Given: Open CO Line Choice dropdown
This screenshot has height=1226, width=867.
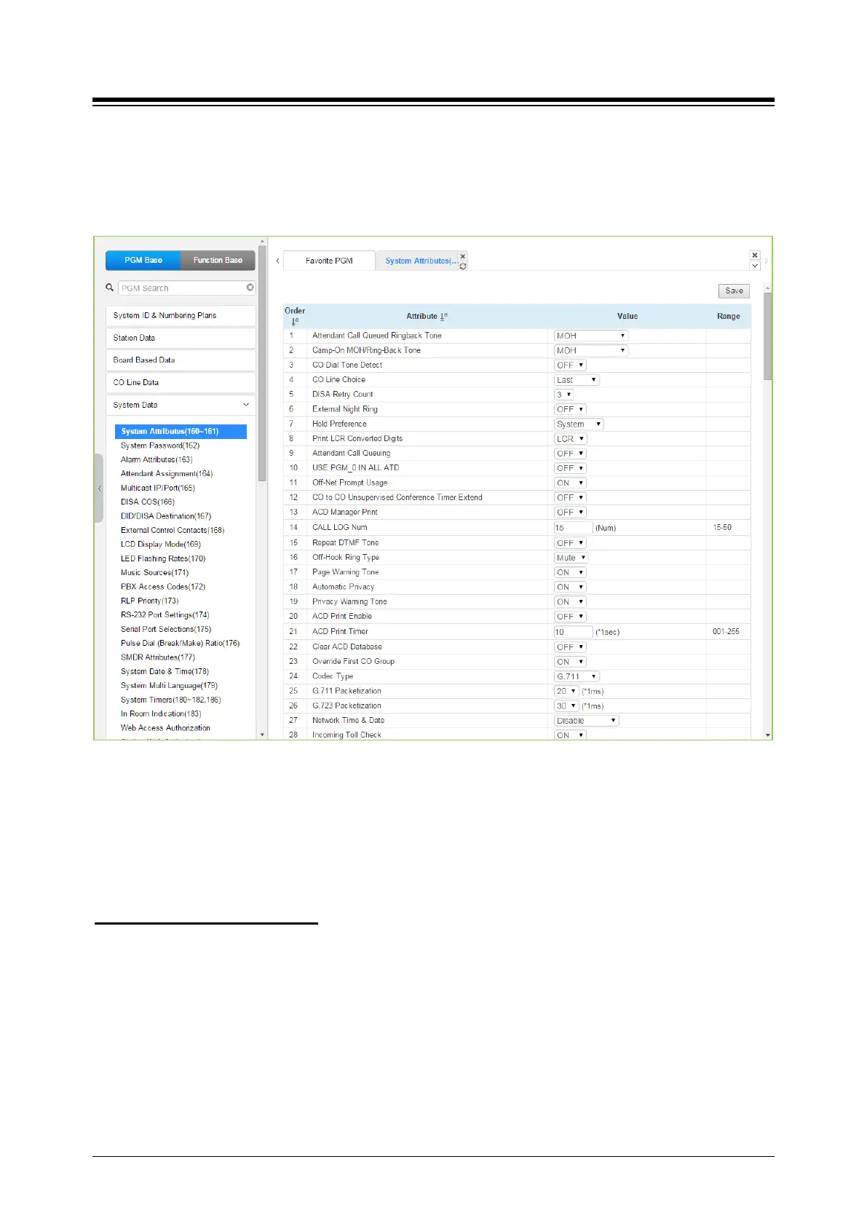Looking at the screenshot, I should (x=577, y=380).
